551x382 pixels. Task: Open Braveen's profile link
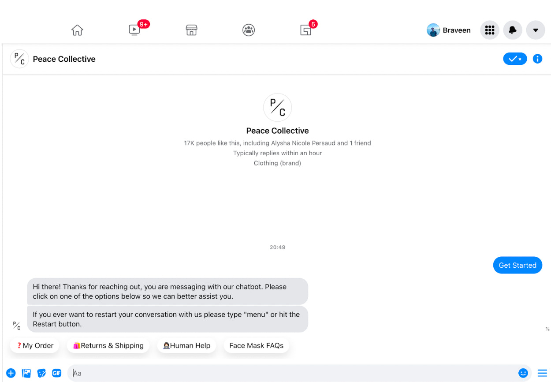(x=449, y=30)
